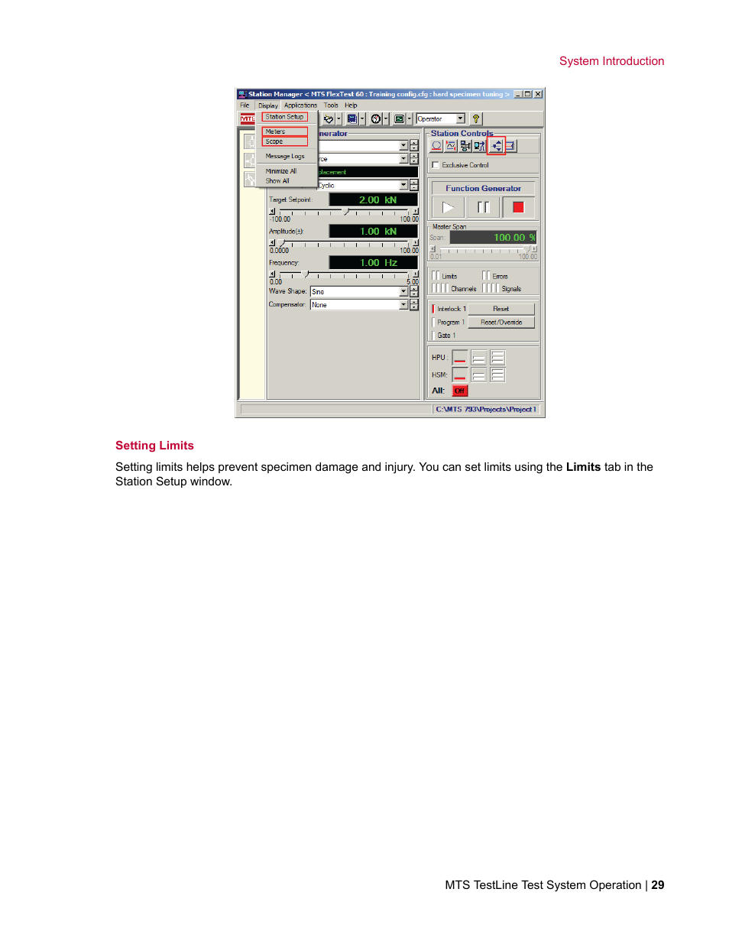Click the middle icon in left sidebar
Screen dimensions: 729x944
point(250,160)
